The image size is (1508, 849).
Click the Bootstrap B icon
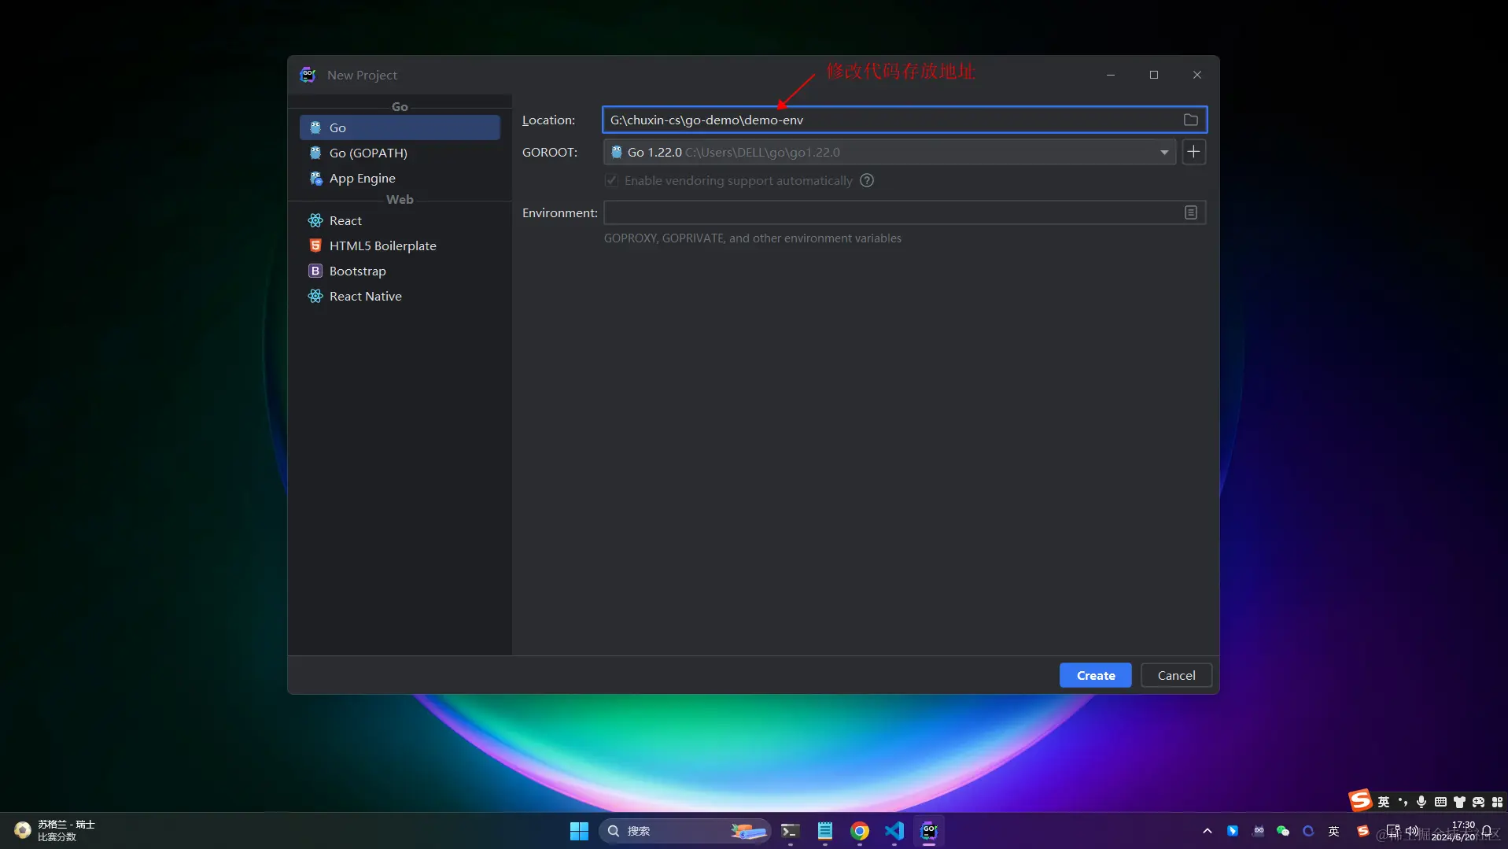(315, 271)
